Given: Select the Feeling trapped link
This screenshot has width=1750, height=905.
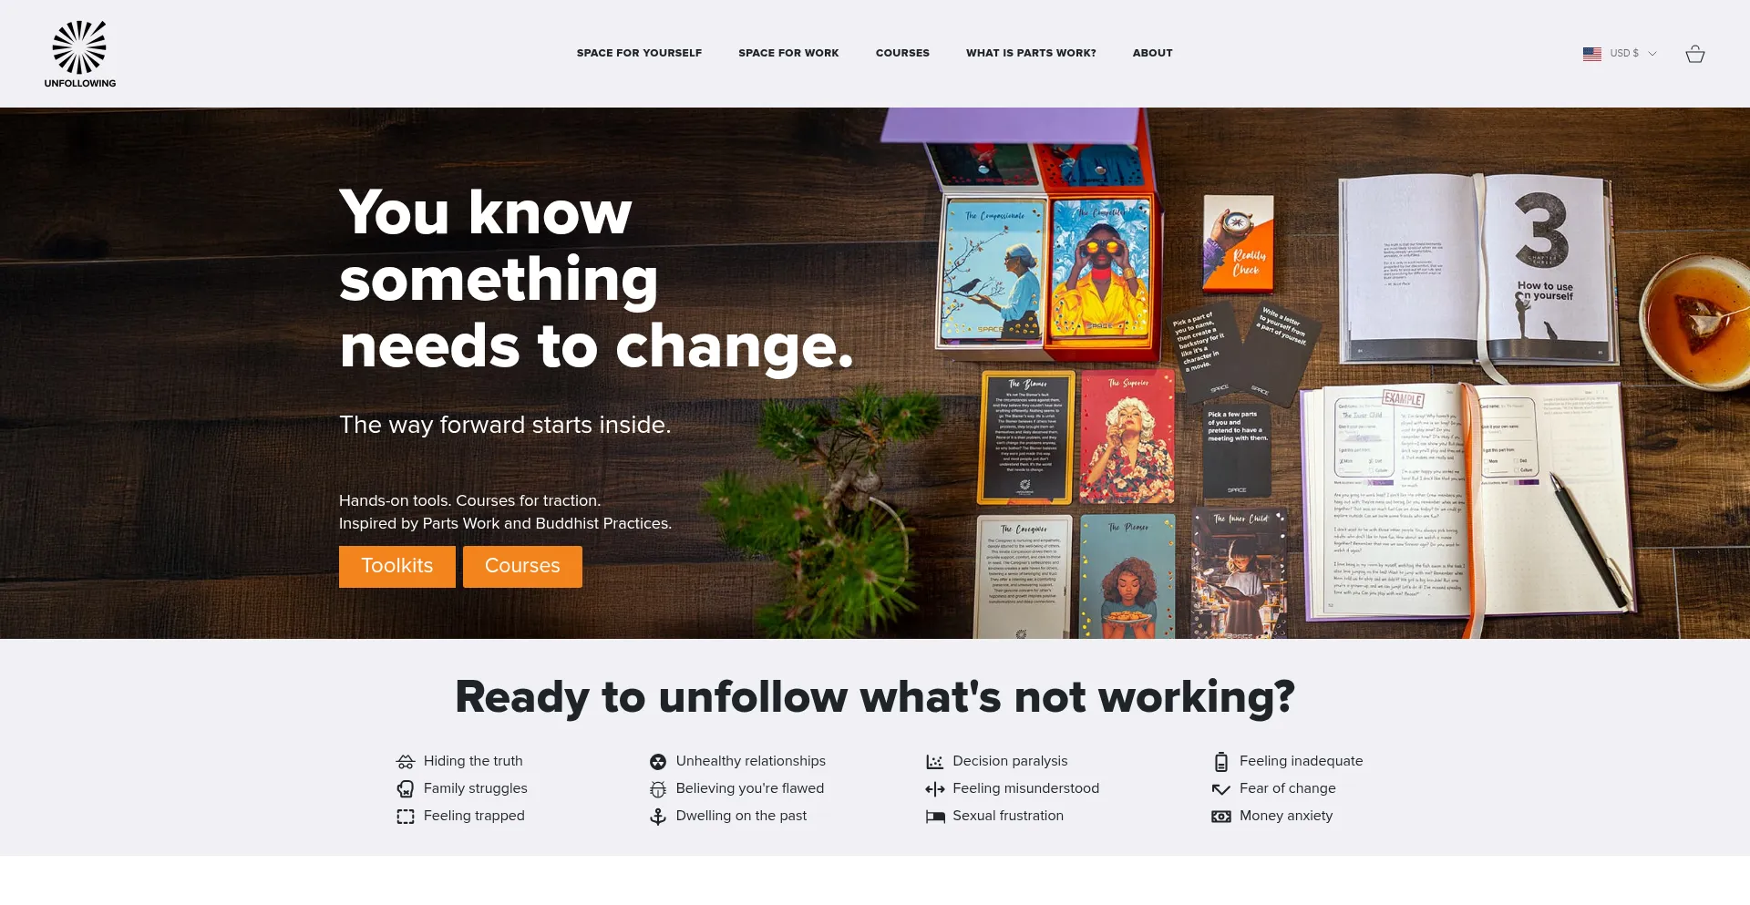Looking at the screenshot, I should [x=474, y=816].
